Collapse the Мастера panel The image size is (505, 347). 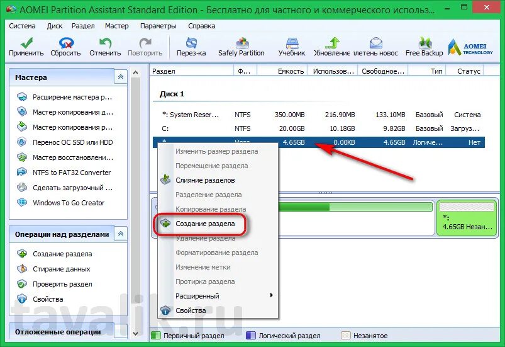[x=121, y=77]
